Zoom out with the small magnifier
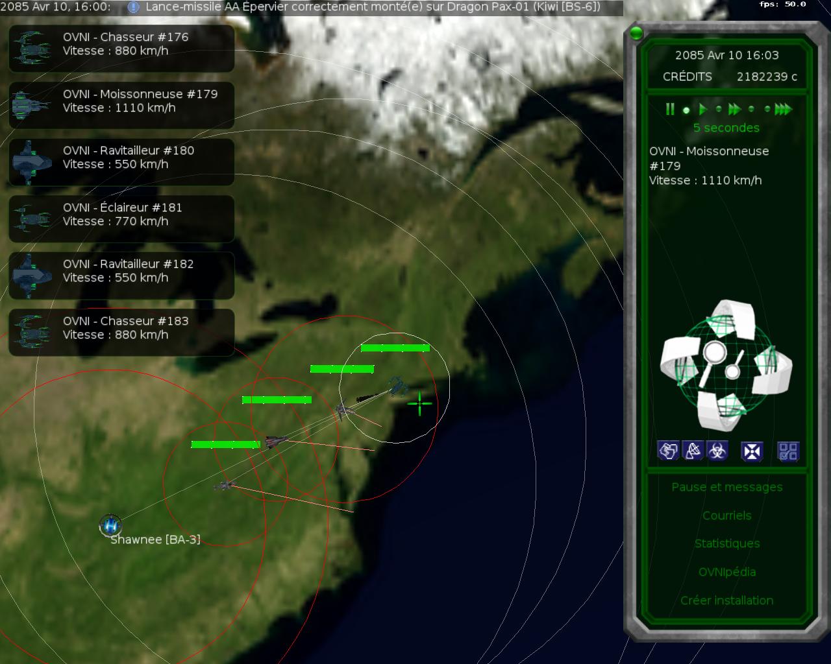Image resolution: width=831 pixels, height=664 pixels. coord(732,371)
